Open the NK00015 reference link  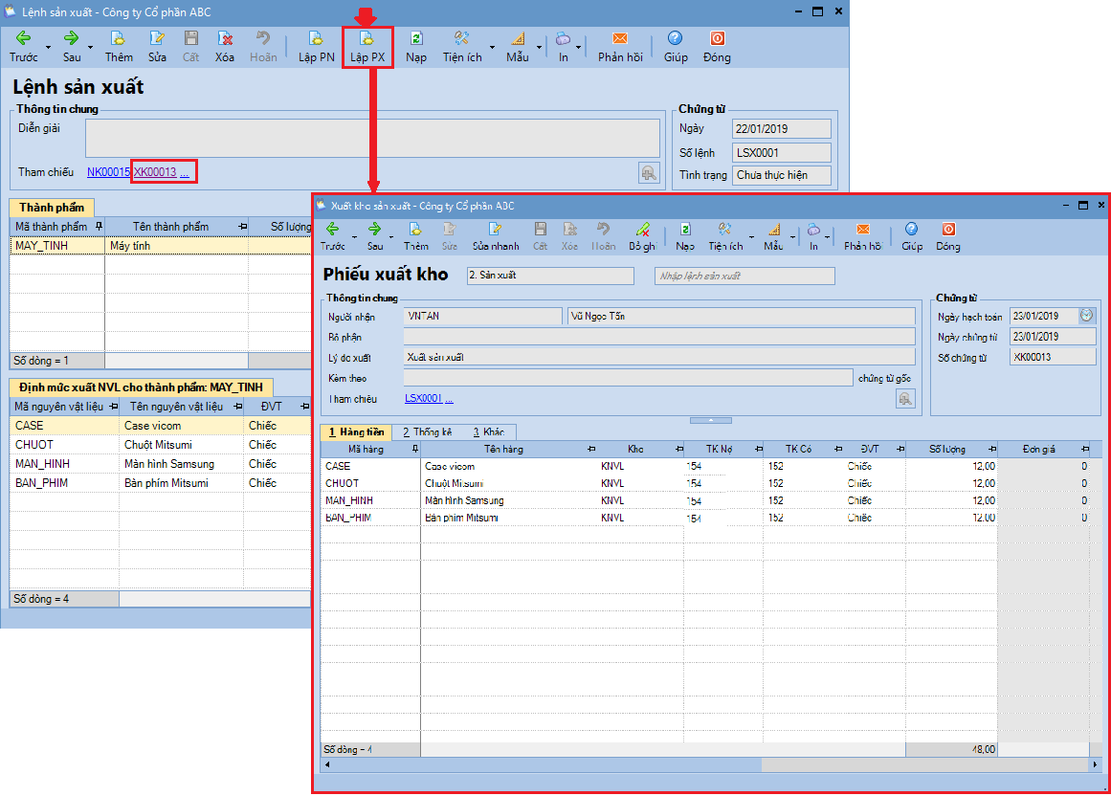coord(107,172)
